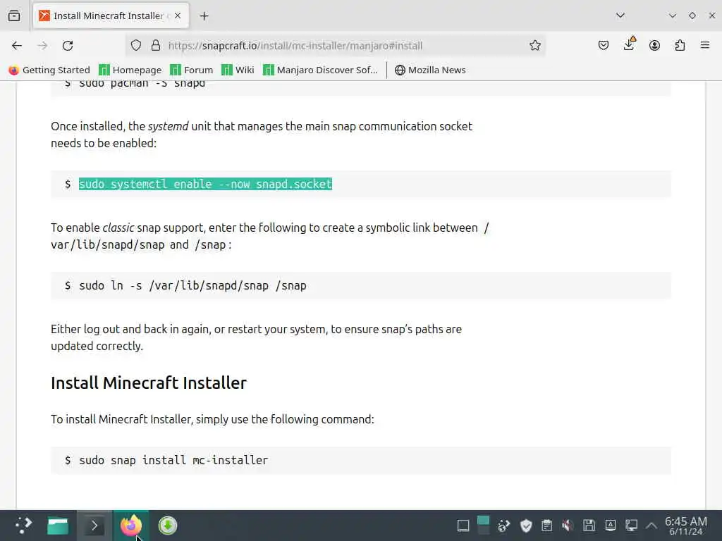This screenshot has height=541, width=722.
Task: Open the Wiki bookmark
Action: (x=238, y=70)
